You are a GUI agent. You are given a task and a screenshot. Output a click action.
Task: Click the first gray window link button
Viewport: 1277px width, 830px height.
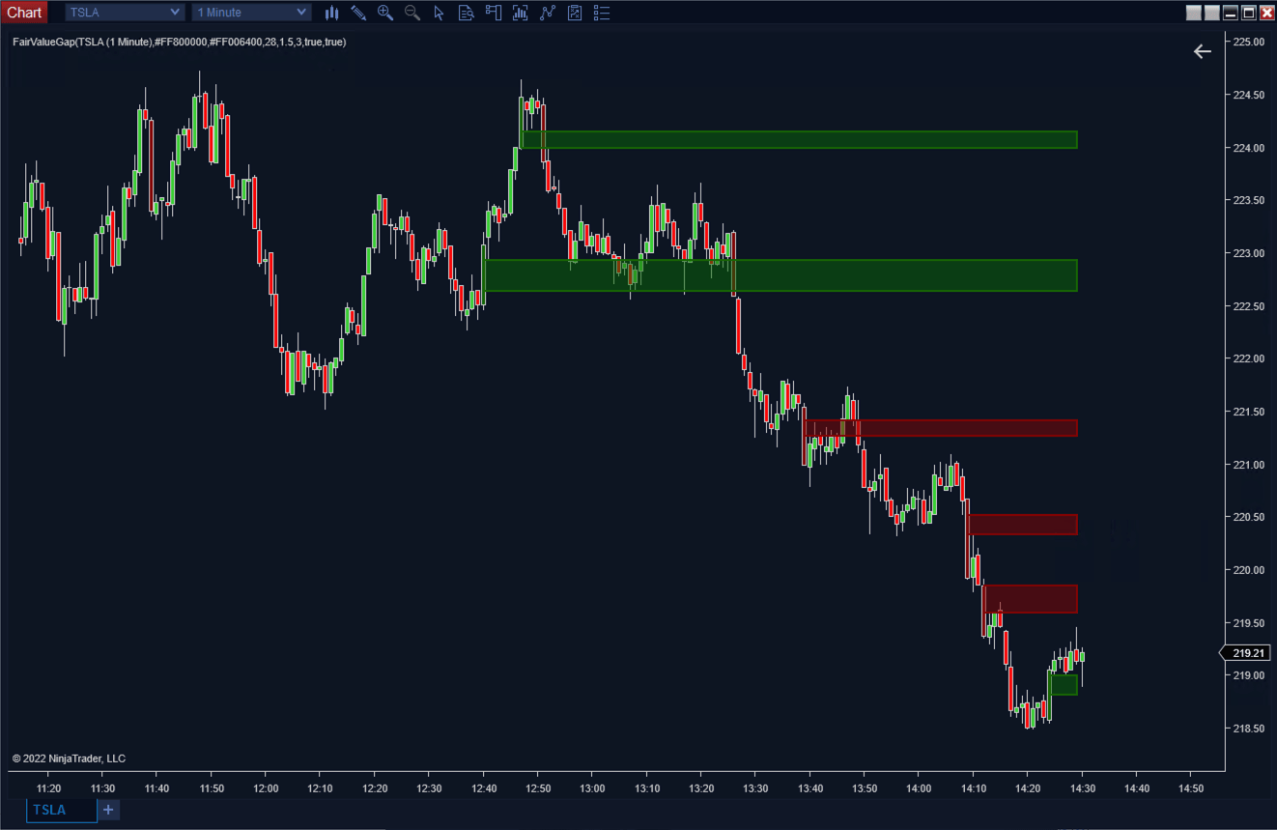[x=1194, y=13]
